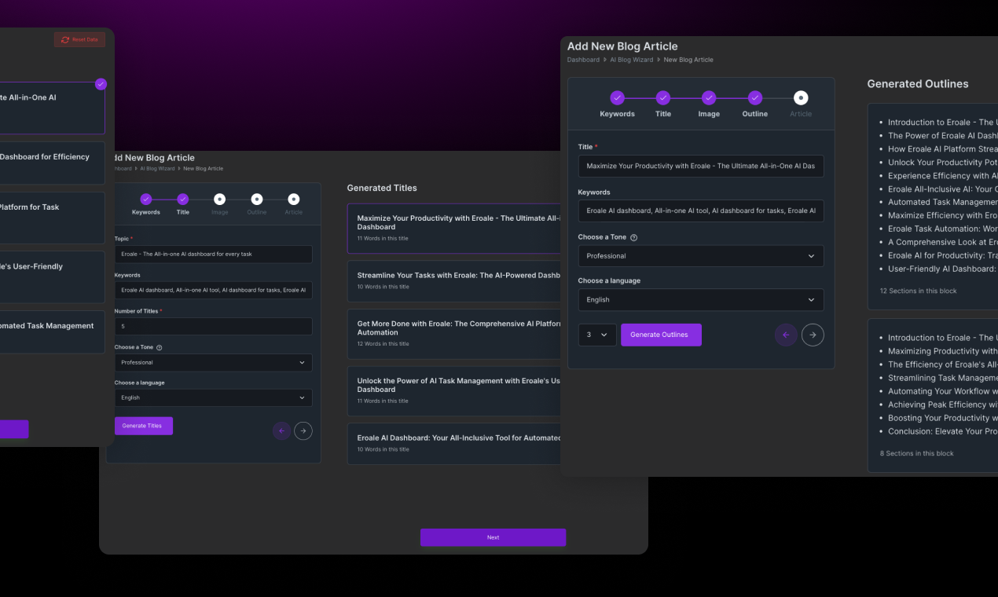Open the English language dropdown in the middle window
Viewport: 998px width, 597px height.
[x=213, y=397]
